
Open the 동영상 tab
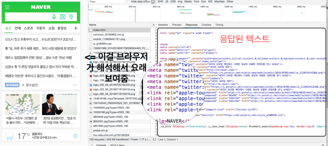click(x=62, y=28)
